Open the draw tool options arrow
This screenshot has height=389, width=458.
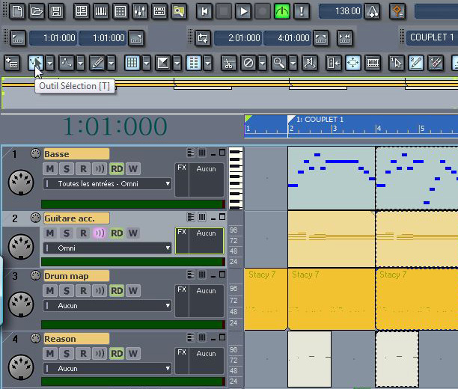[112, 63]
